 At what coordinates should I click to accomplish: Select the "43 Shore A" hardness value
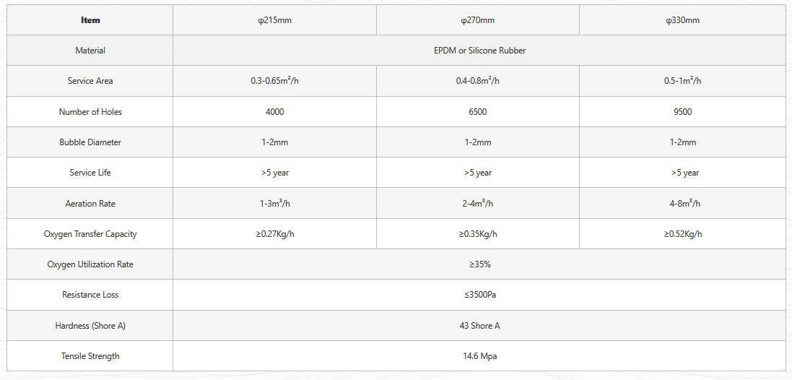[479, 326]
